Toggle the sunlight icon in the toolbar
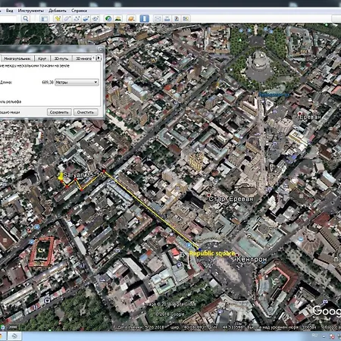Screen dimensions: 341x341 118,18
